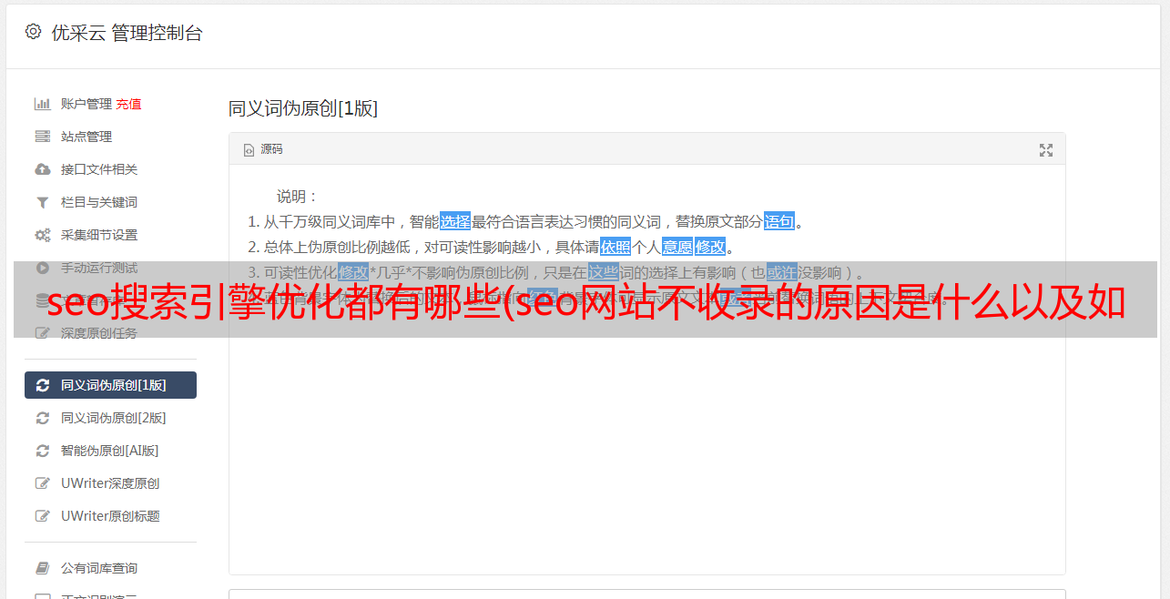Viewport: 1170px width, 599px height.
Task: Open 账户管理 bar chart icon
Action: point(42,104)
